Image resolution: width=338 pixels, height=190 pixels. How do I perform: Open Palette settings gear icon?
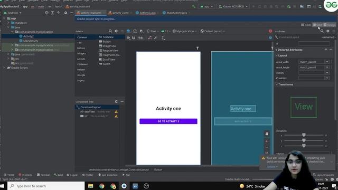pyautogui.click(x=116, y=31)
